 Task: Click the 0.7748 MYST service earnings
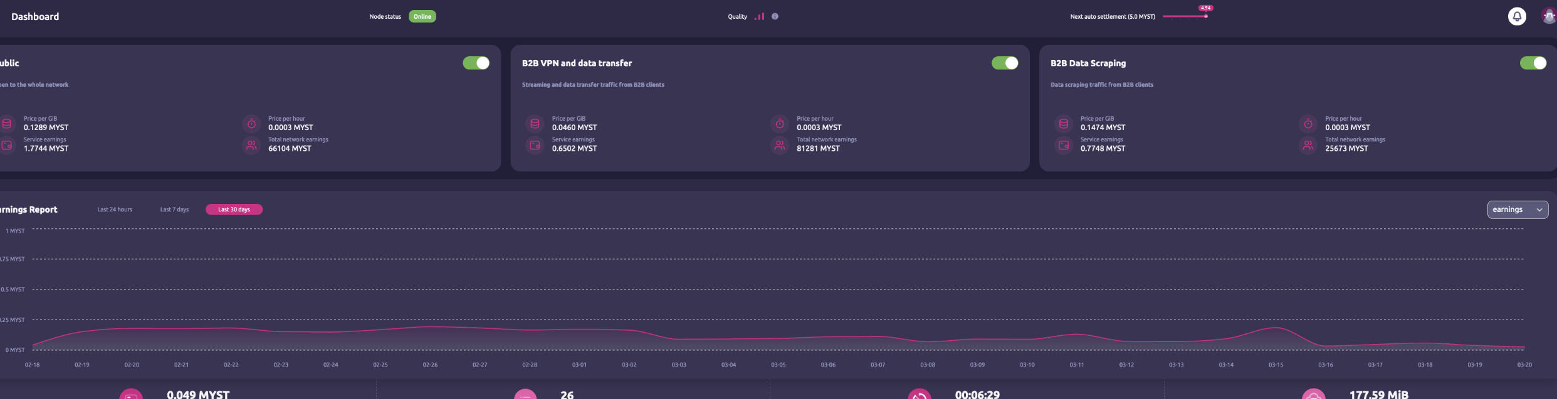(1103, 149)
